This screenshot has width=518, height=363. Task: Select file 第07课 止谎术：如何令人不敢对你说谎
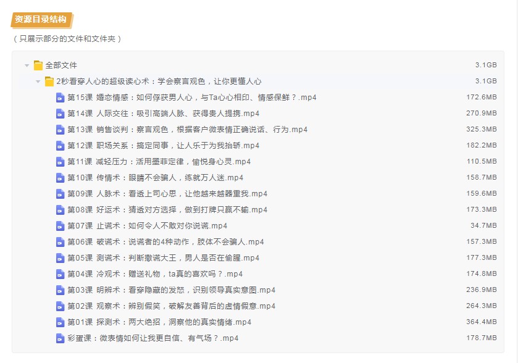tap(148, 226)
